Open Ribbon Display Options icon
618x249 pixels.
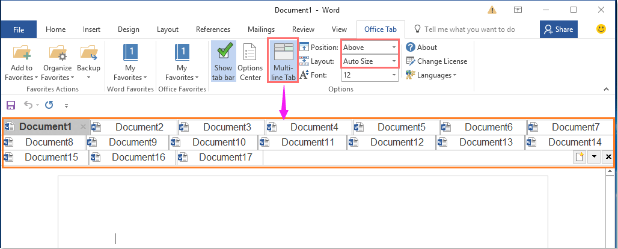click(518, 10)
